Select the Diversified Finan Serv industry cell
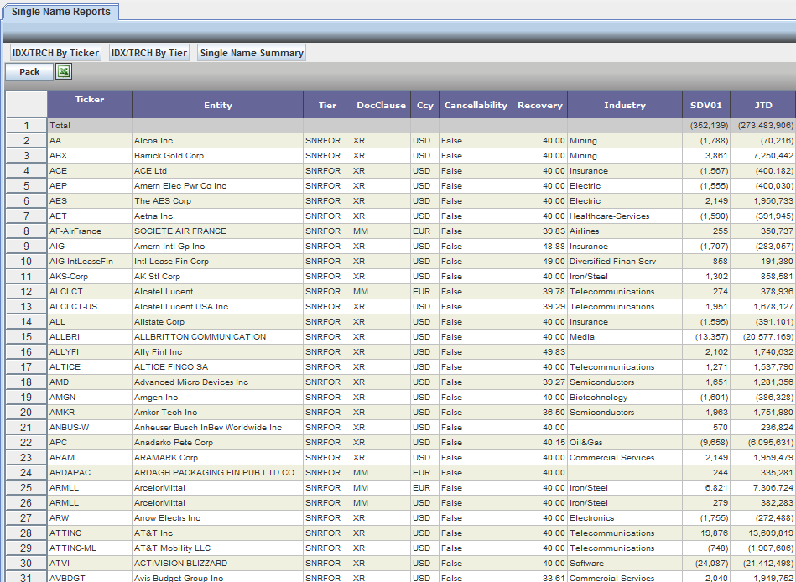This screenshot has height=582, width=796. click(625, 262)
